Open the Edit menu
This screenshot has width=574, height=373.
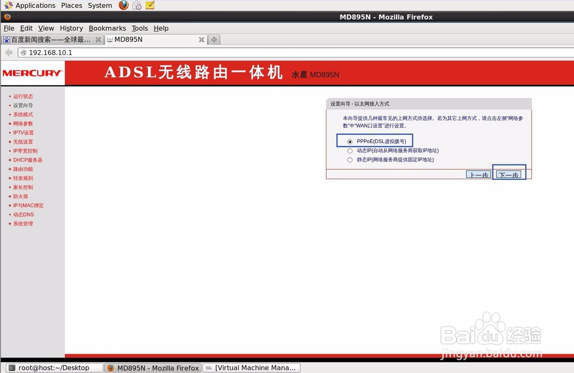pyautogui.click(x=26, y=28)
